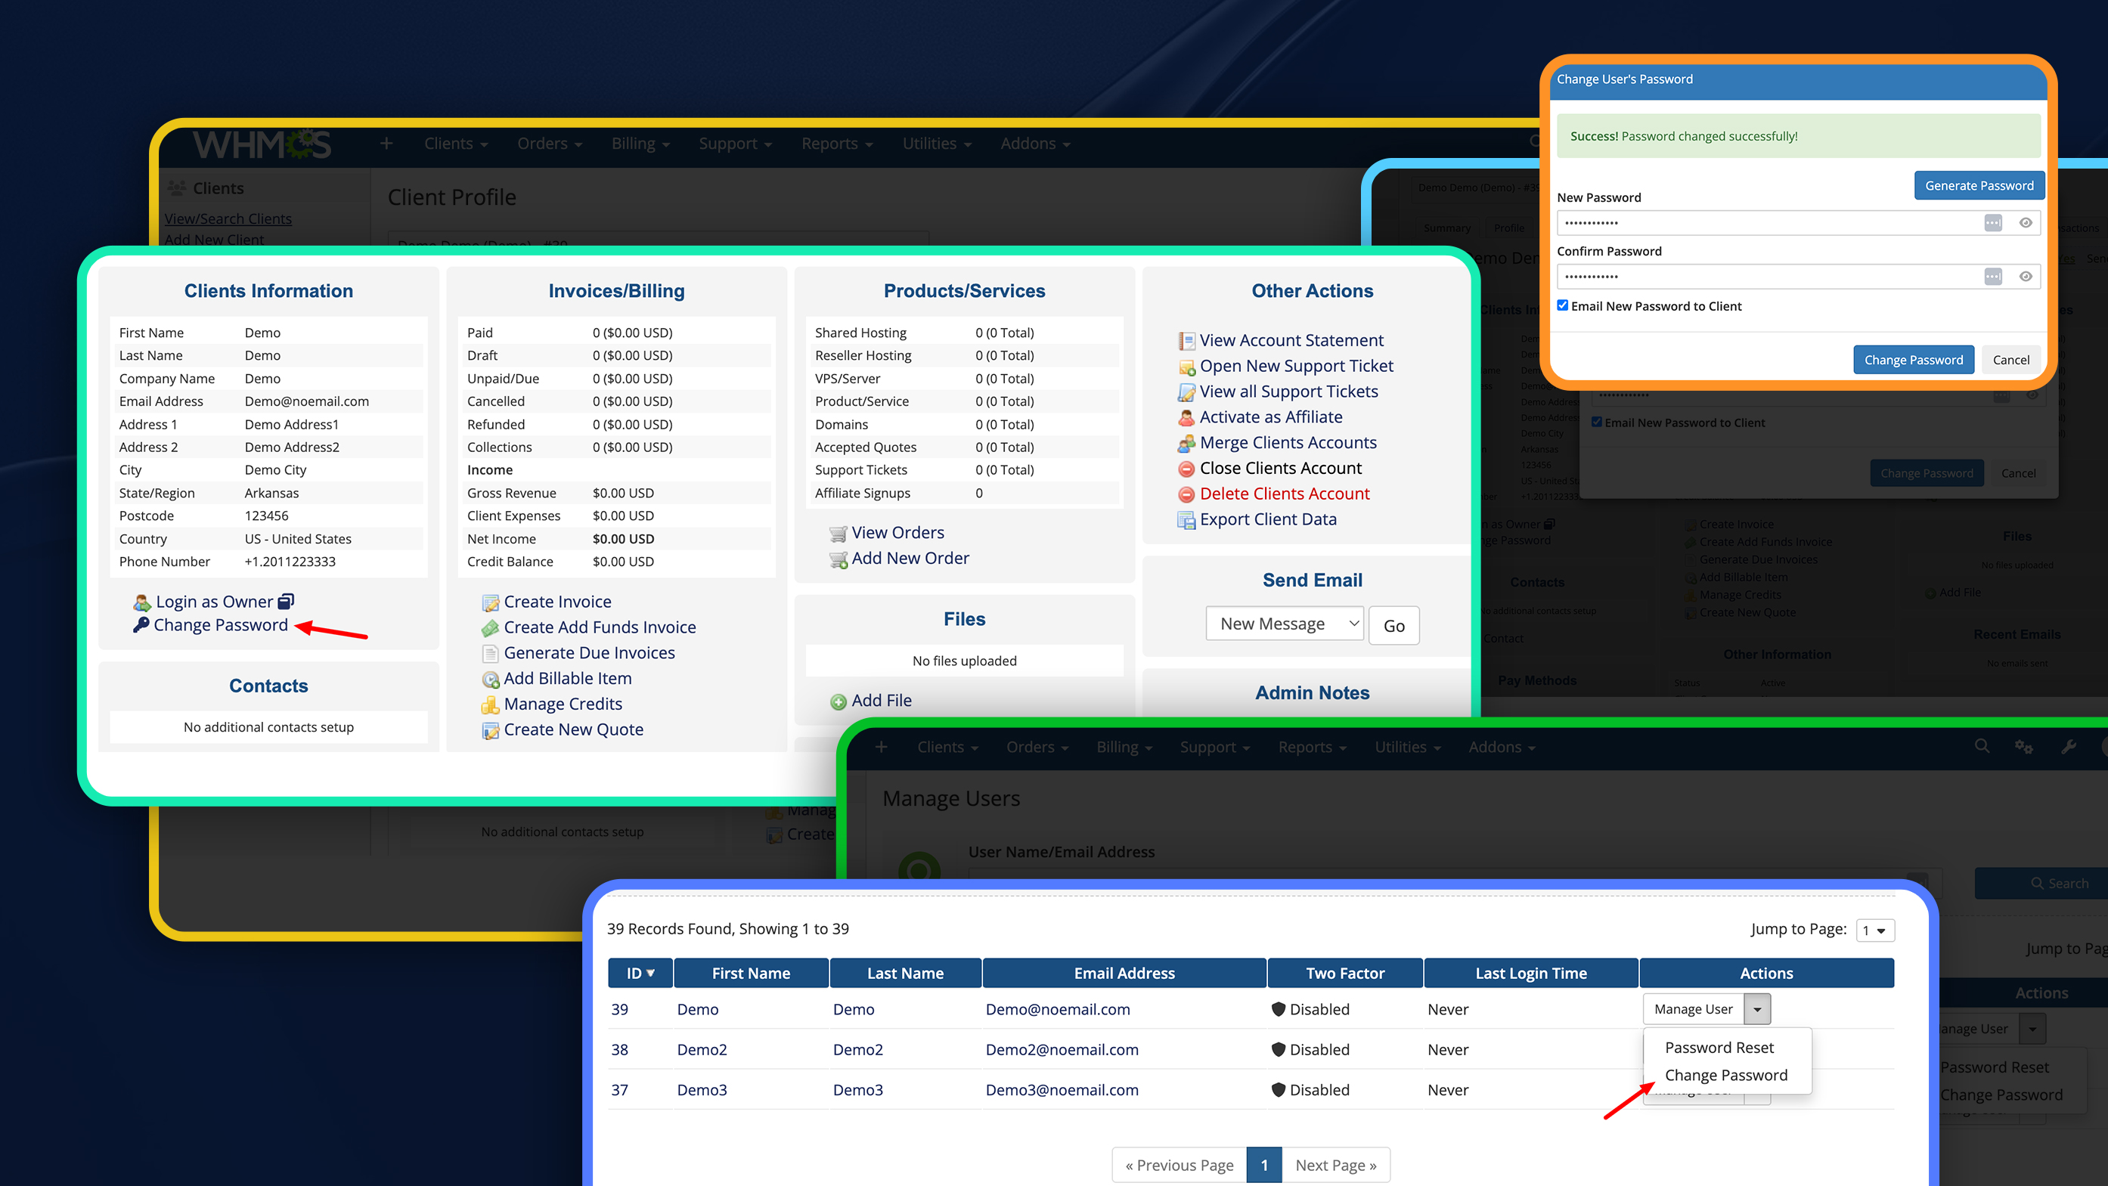Click the Merge Clients Accounts icon
The width and height of the screenshot is (2108, 1186).
[1186, 443]
